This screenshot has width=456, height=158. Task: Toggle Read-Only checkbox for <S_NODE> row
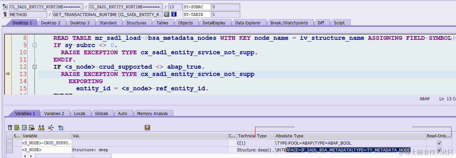pyautogui.click(x=439, y=150)
